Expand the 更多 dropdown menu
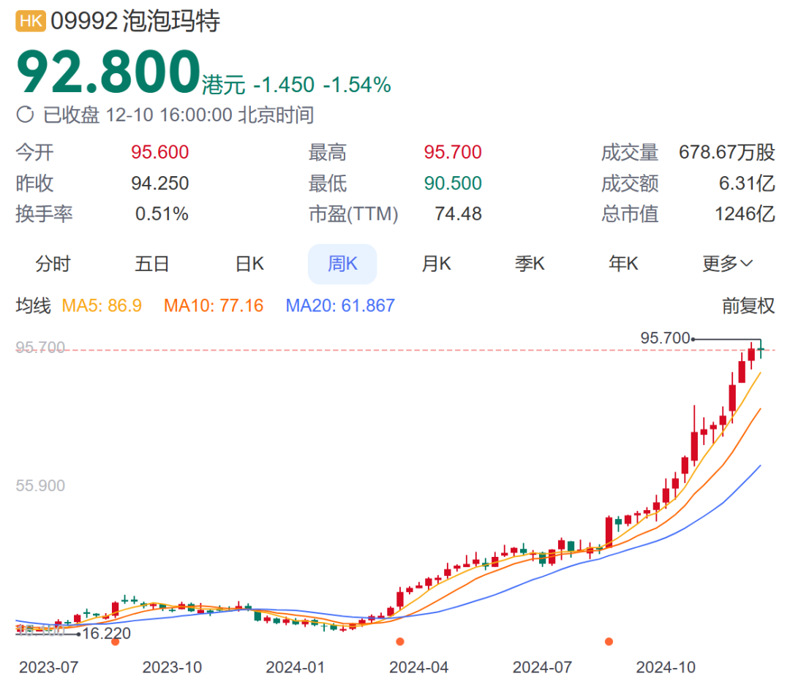 [x=727, y=264]
